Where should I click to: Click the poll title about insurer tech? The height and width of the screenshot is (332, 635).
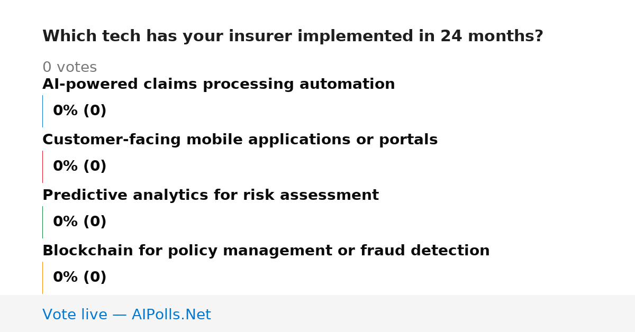(x=293, y=36)
